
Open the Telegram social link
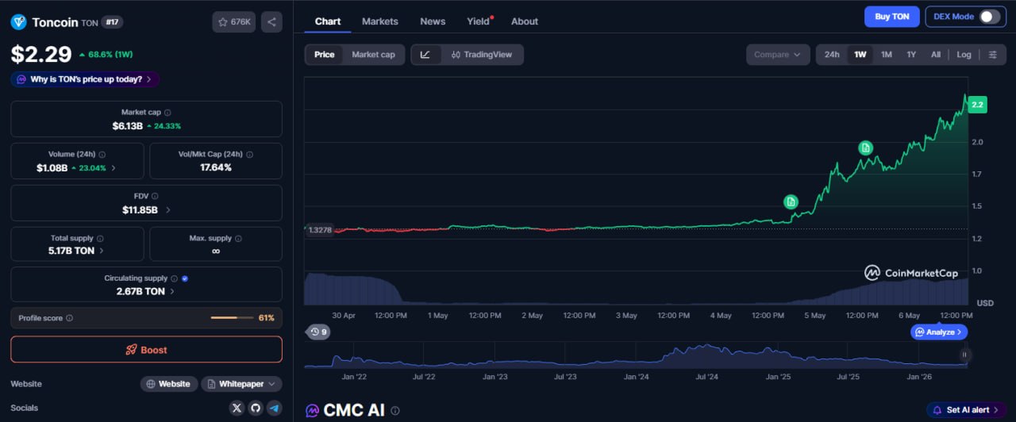click(x=275, y=408)
